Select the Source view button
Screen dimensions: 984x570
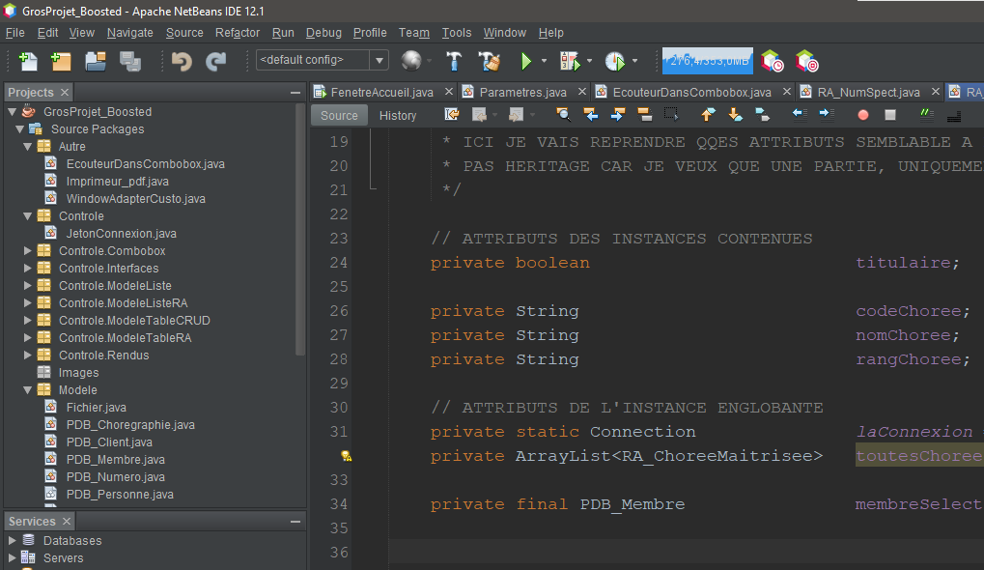(339, 115)
